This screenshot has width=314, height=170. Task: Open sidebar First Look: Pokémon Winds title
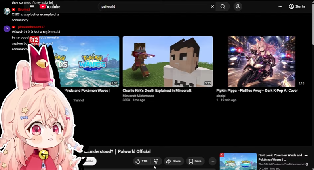click(x=280, y=157)
